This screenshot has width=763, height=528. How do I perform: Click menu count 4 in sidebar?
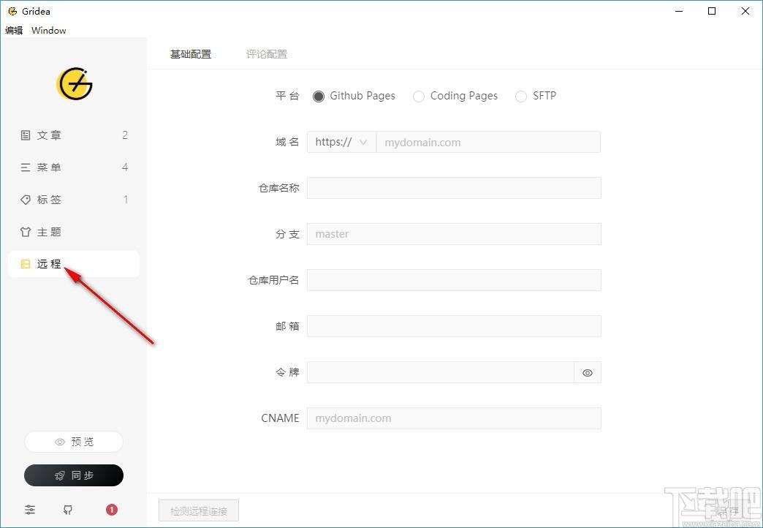coord(125,167)
